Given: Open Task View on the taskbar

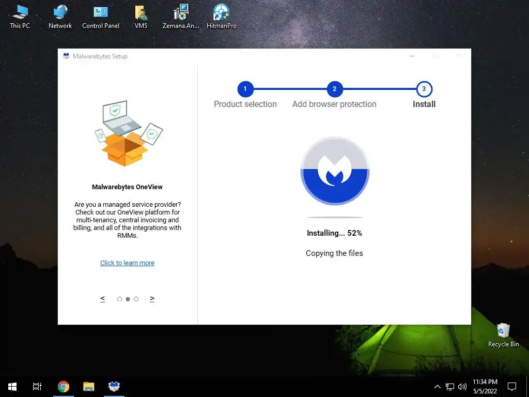Looking at the screenshot, I should (x=37, y=387).
